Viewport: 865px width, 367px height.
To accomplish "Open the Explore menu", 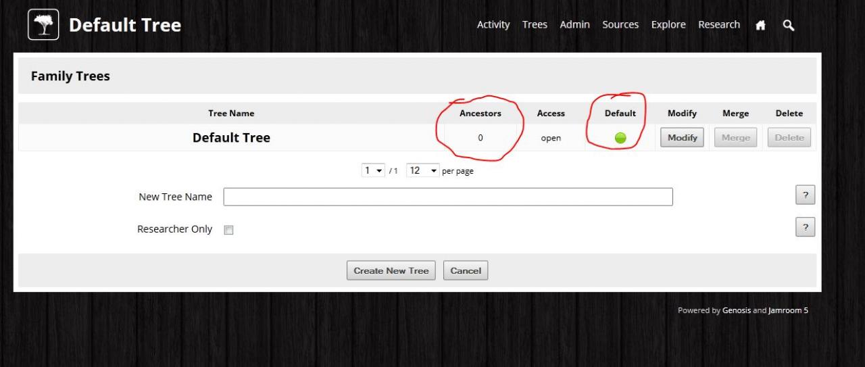I will click(668, 25).
